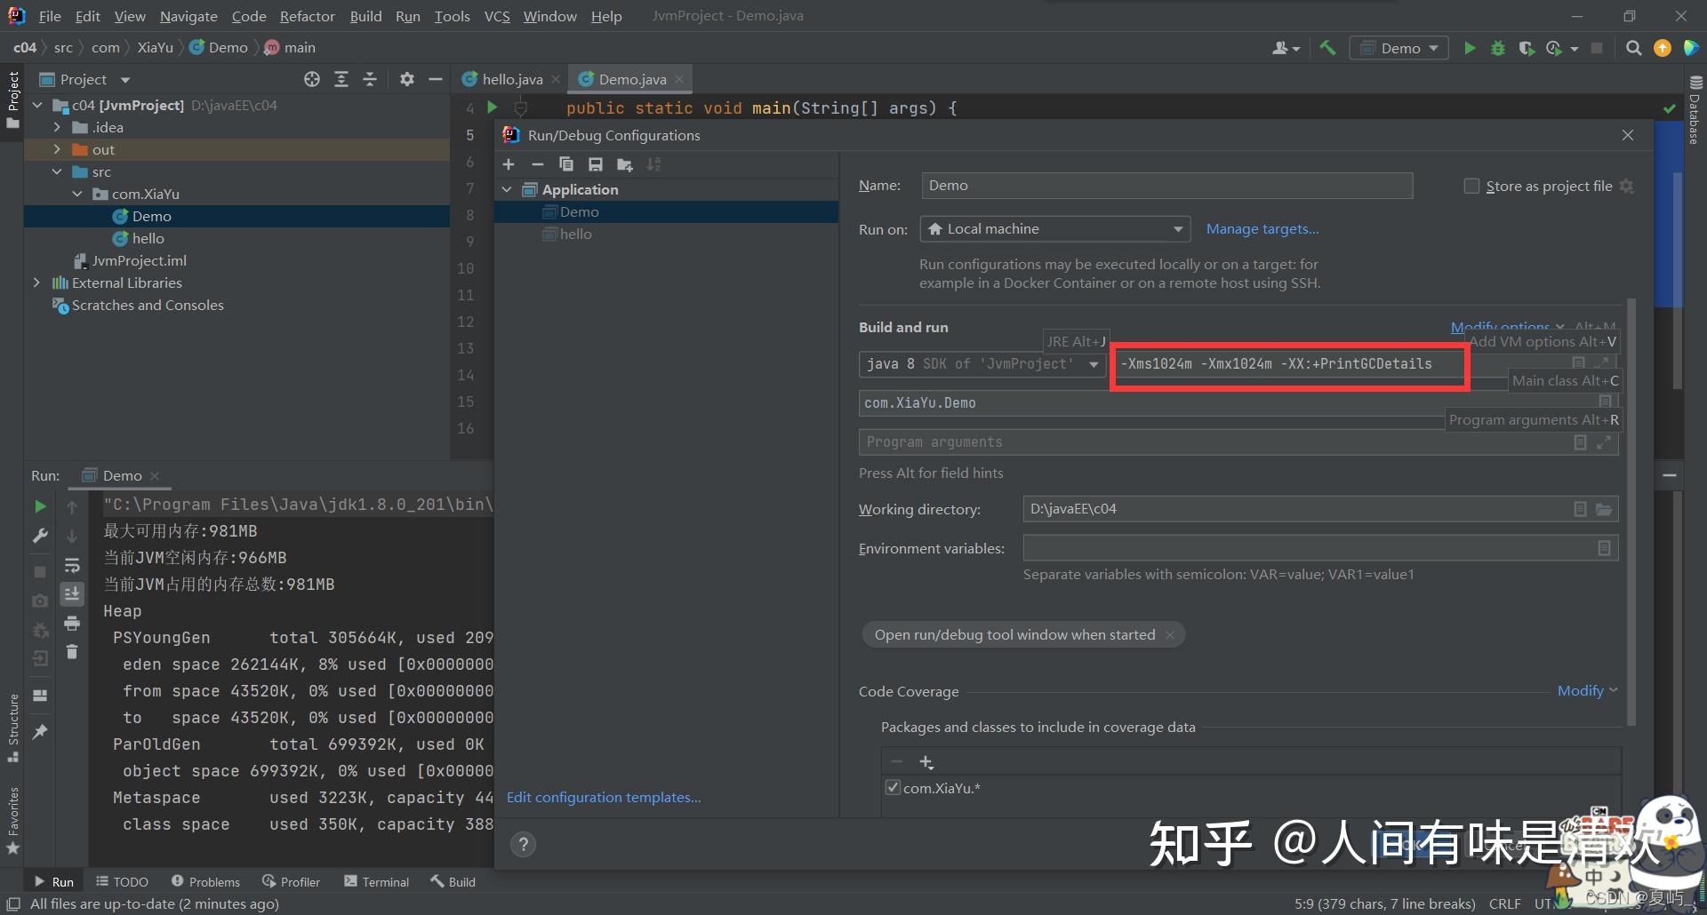Remove the configuration with the minus icon
This screenshot has width=1707, height=915.
(537, 164)
